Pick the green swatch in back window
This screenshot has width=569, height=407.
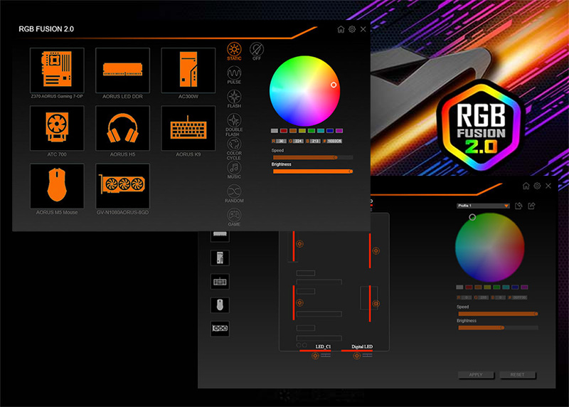tap(496, 287)
